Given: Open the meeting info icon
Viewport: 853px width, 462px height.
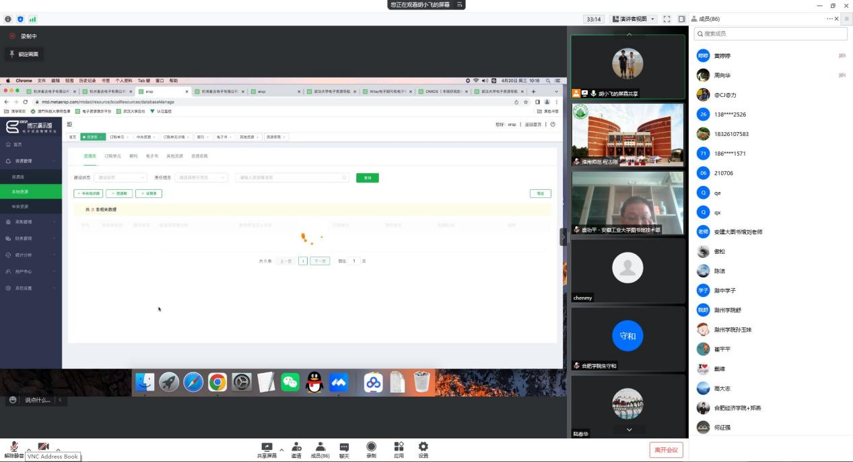Looking at the screenshot, I should click(8, 20).
